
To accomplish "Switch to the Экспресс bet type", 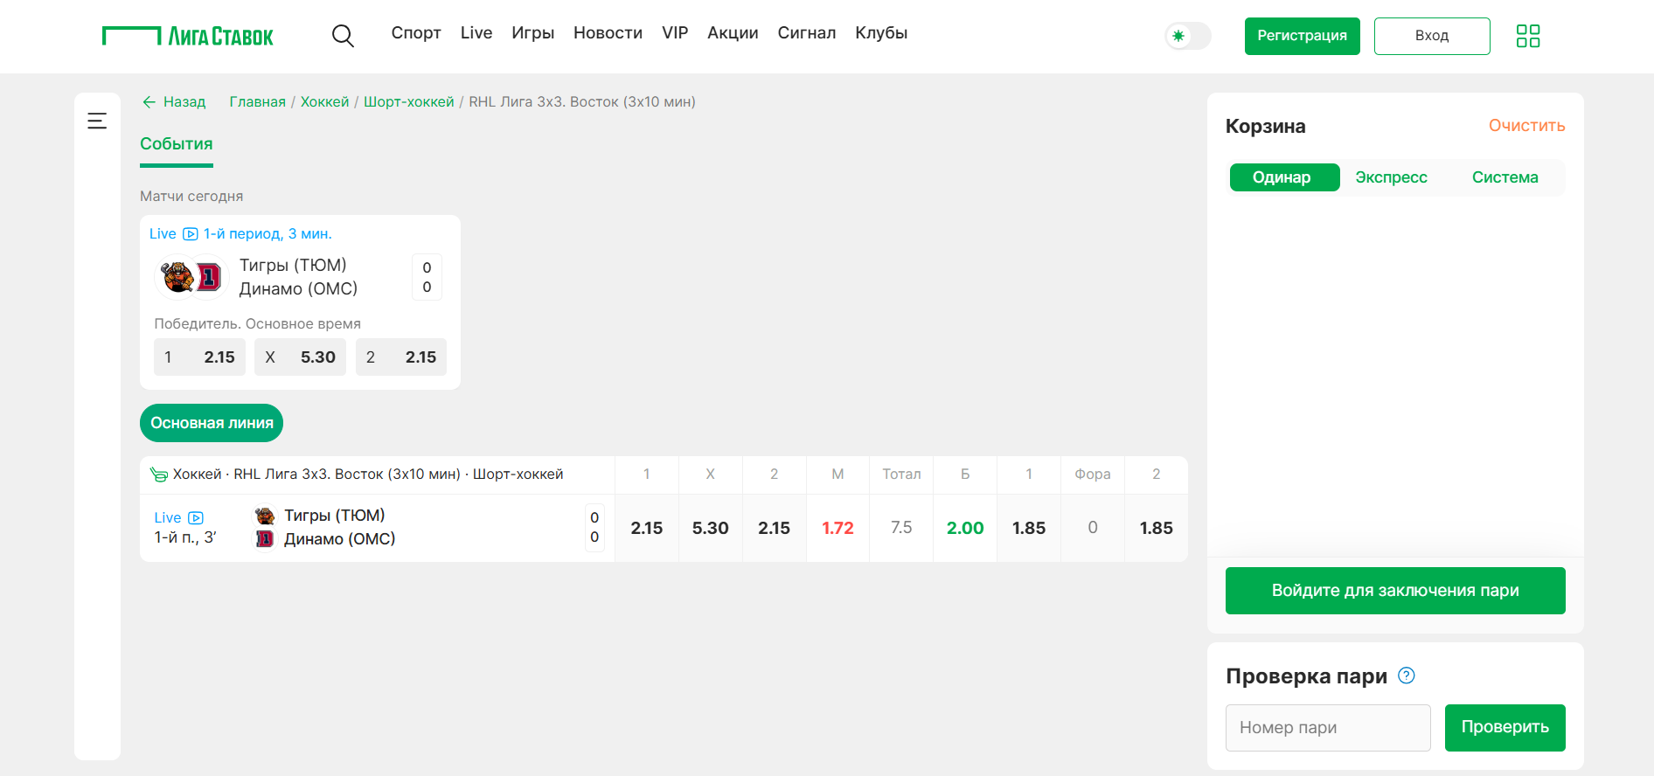I will (x=1391, y=177).
